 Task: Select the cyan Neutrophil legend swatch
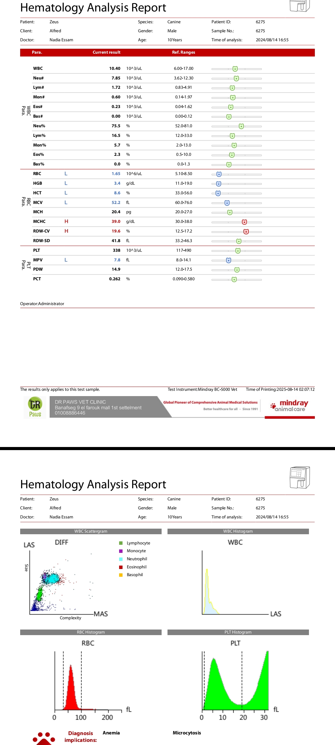pyautogui.click(x=121, y=559)
